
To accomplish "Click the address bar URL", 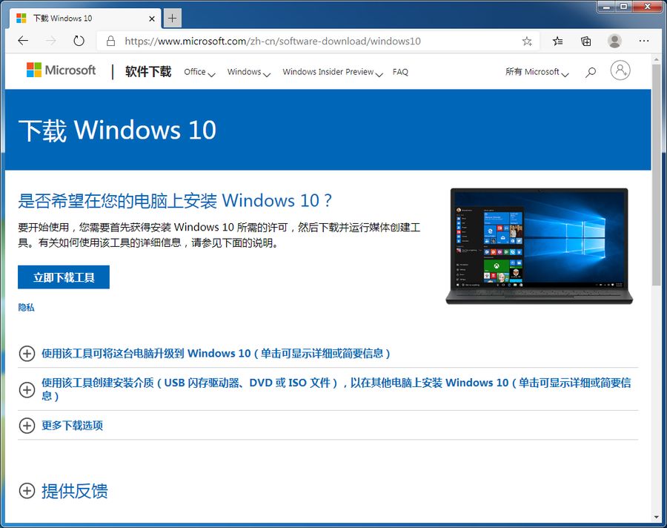I will pyautogui.click(x=273, y=41).
